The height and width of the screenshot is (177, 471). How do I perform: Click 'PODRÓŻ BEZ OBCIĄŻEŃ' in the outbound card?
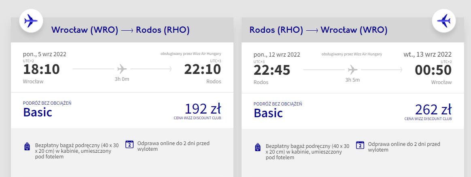coord(47,103)
